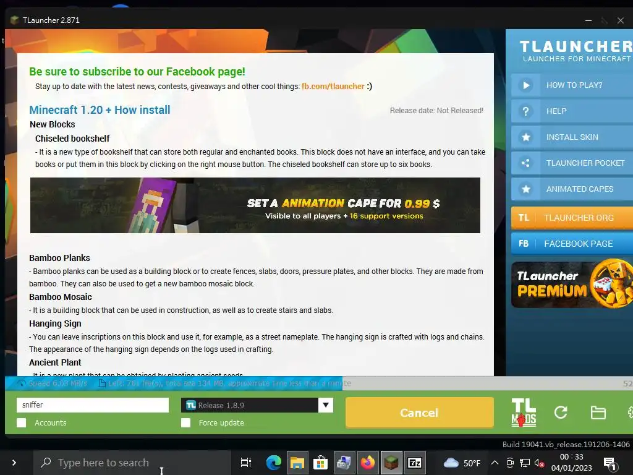This screenshot has width=633, height=475.
Task: Click the network tray icon
Action: pyautogui.click(x=524, y=463)
